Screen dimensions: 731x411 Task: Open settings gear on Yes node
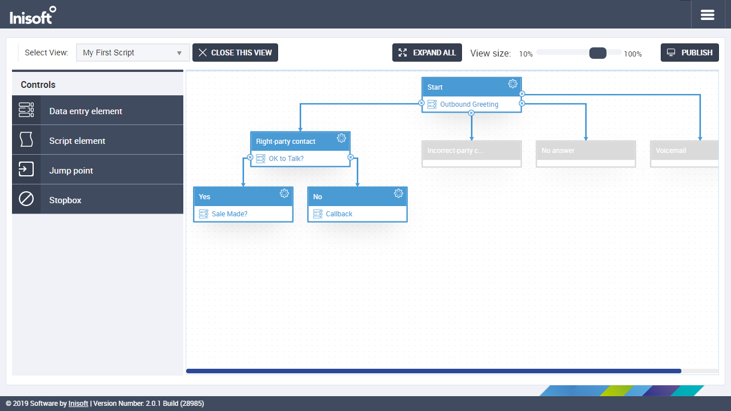click(x=284, y=194)
